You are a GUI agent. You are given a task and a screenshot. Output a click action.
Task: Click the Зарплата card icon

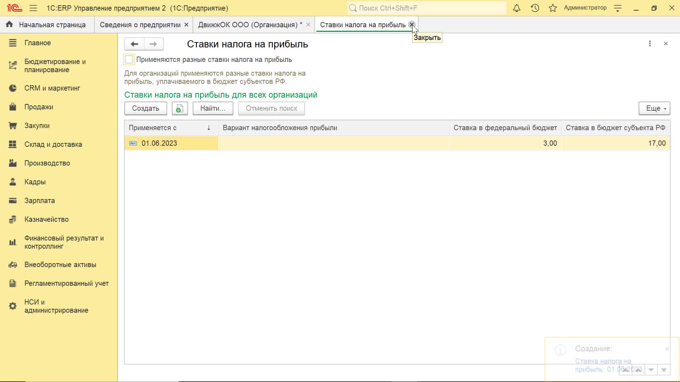pyautogui.click(x=13, y=201)
